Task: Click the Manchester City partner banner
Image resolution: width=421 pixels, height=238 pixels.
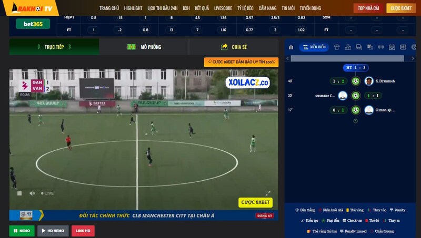Action: 144,215
